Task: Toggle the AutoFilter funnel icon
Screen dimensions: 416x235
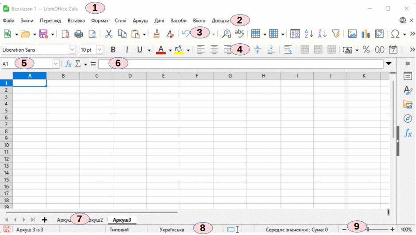Action: coord(336,34)
